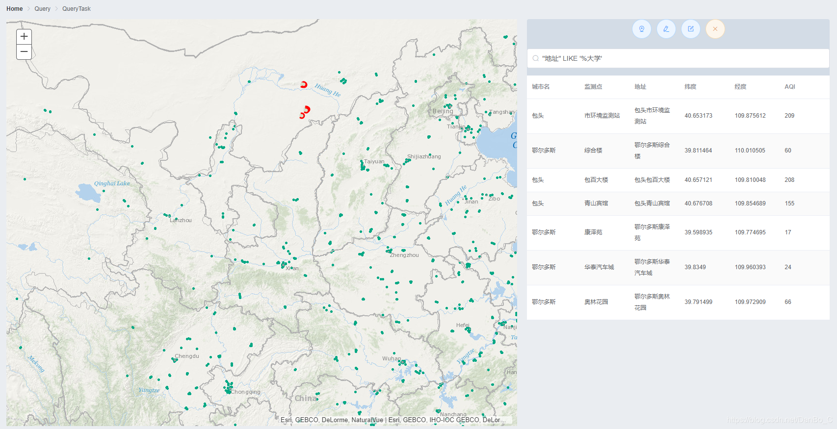Open the Query breadcrumb link
Viewport: 837px width, 429px height.
point(43,9)
